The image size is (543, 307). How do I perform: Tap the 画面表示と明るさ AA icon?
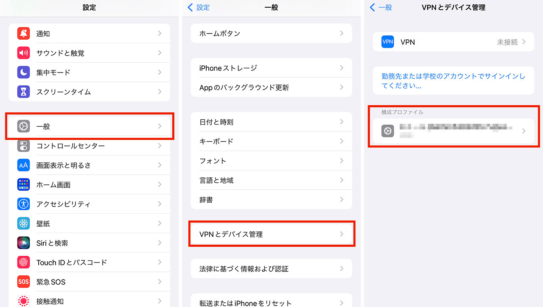coord(23,165)
